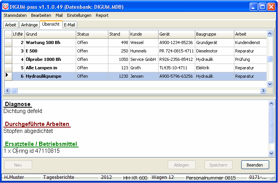Screen dimensions: 278x183
Task: Select row with Wartung 500 Bh
Action: [50, 42]
